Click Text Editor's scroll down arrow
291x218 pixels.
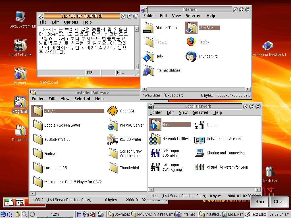click(x=136, y=66)
